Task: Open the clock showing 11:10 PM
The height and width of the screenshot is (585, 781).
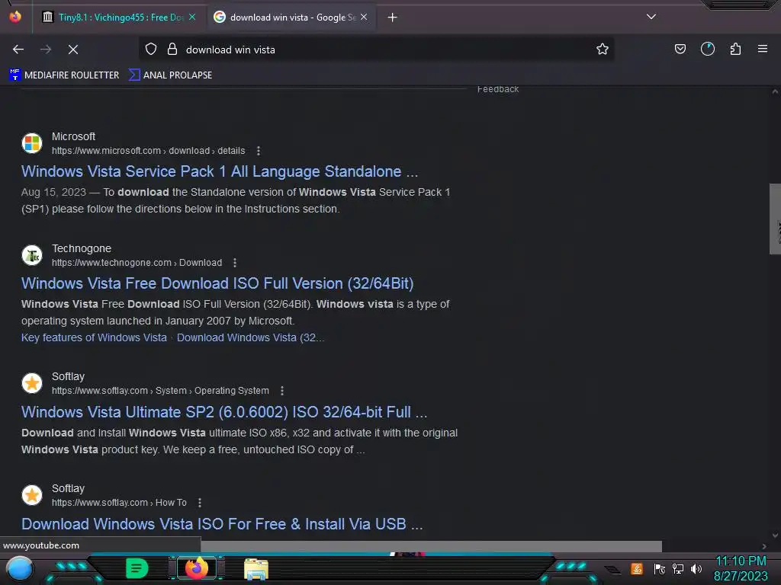Action: coord(741,568)
